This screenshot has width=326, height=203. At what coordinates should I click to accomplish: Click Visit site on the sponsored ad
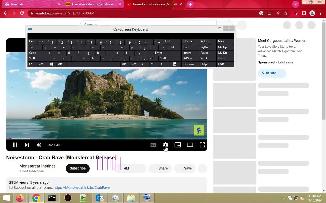tap(272, 73)
